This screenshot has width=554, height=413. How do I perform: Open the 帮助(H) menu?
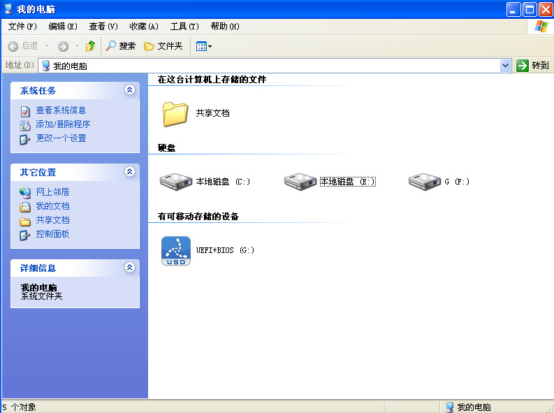coord(225,27)
